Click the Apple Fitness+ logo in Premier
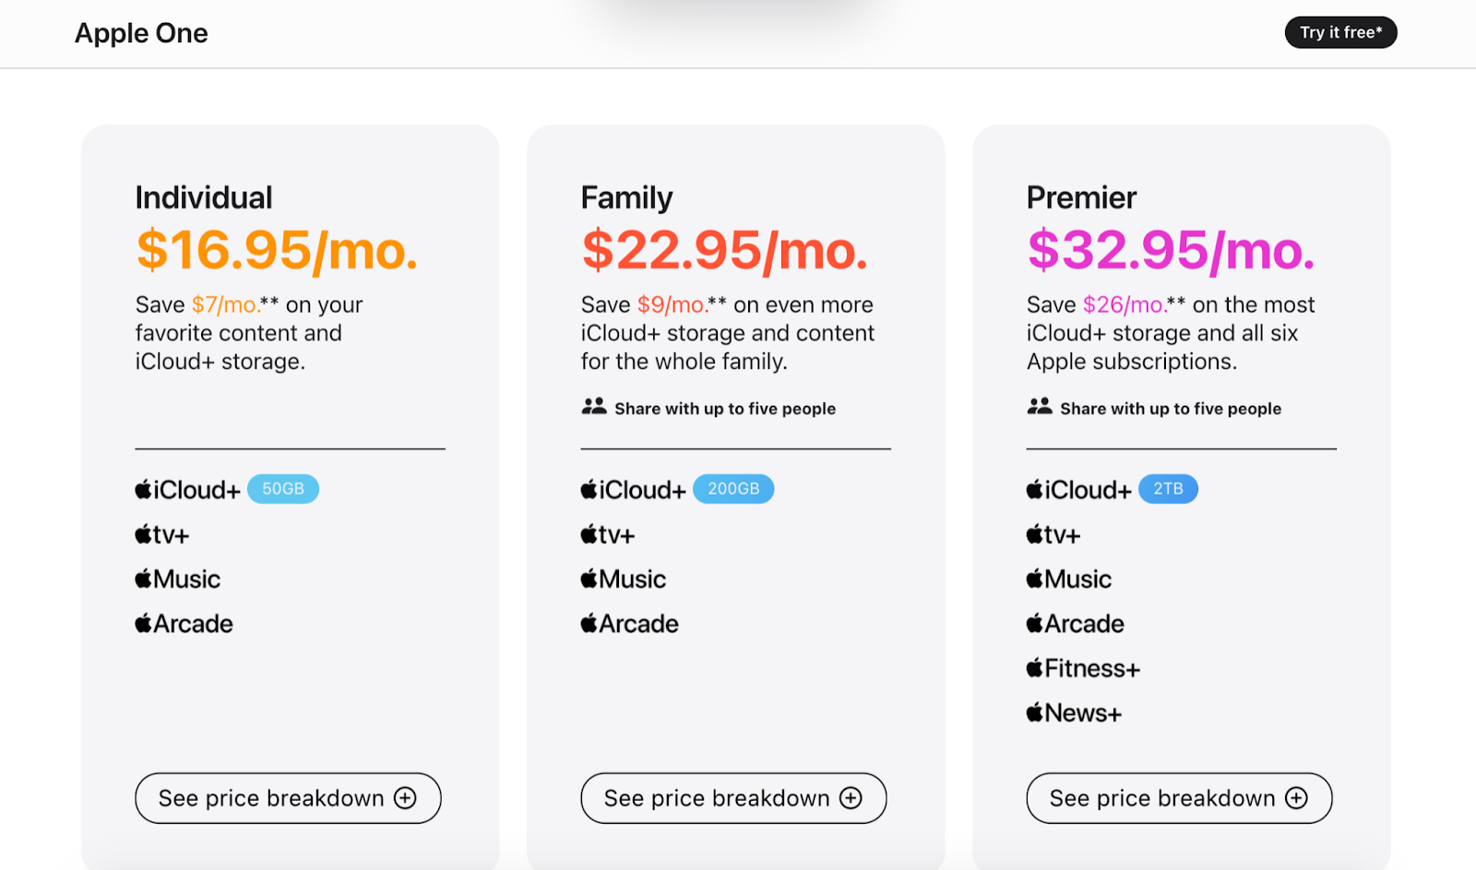This screenshot has width=1476, height=870. [x=1083, y=668]
